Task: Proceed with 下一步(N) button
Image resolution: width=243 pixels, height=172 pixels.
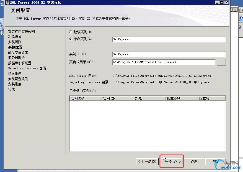Action: pos(171,161)
